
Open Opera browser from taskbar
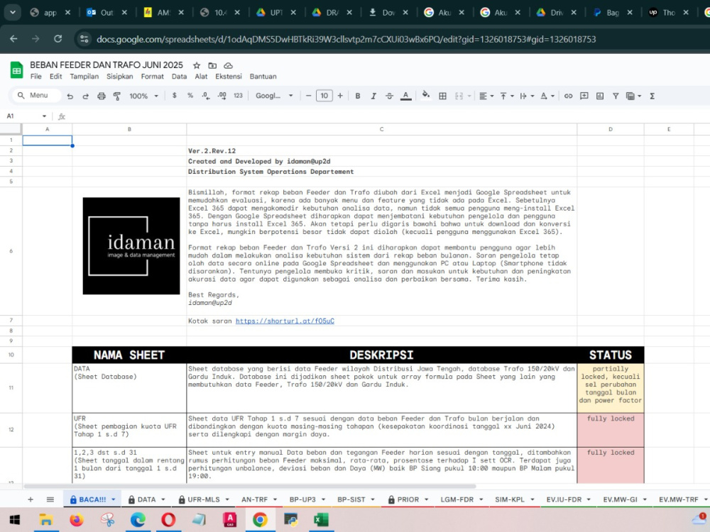168,520
